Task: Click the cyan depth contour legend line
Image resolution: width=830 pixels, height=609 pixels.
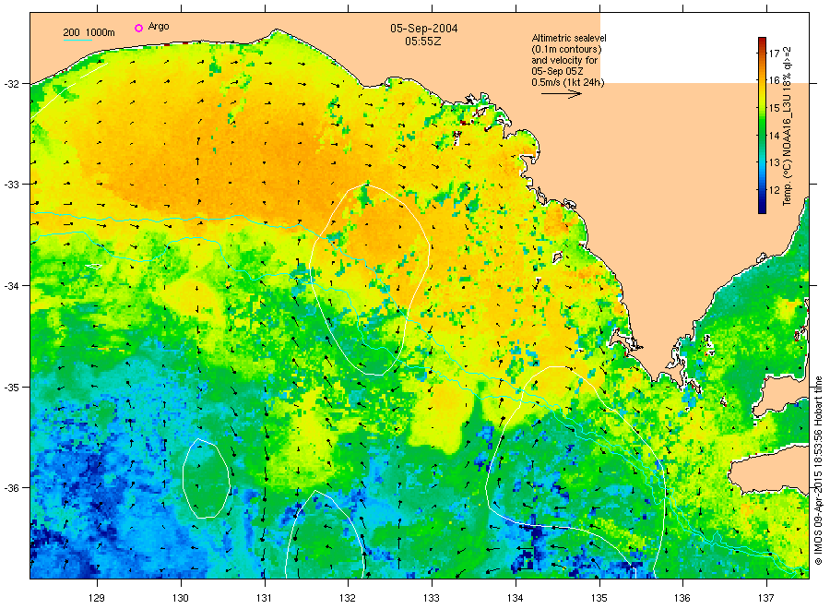Action: pyautogui.click(x=77, y=40)
